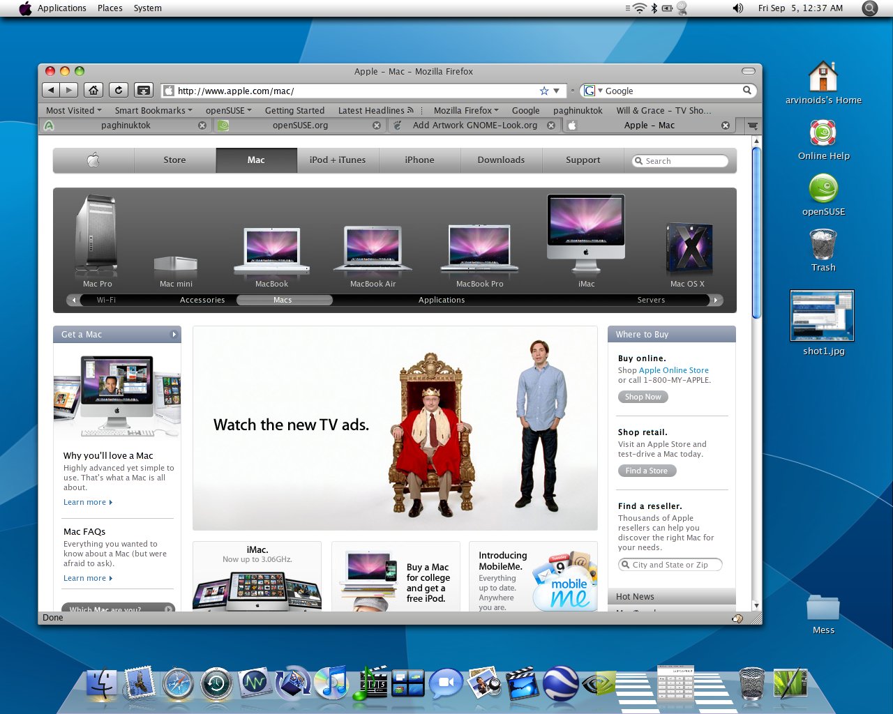Click the page's vertical scrollbar thumb
893x714 pixels.
pyautogui.click(x=756, y=232)
